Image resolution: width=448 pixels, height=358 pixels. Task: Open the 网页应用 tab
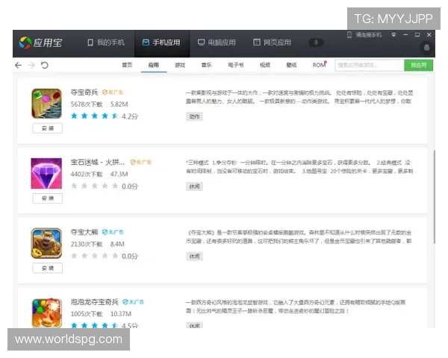coord(273,43)
